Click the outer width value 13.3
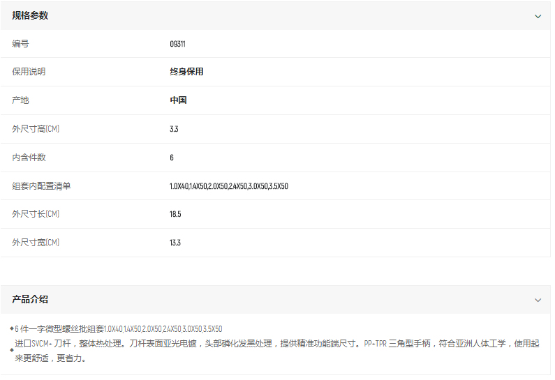 click(x=175, y=243)
